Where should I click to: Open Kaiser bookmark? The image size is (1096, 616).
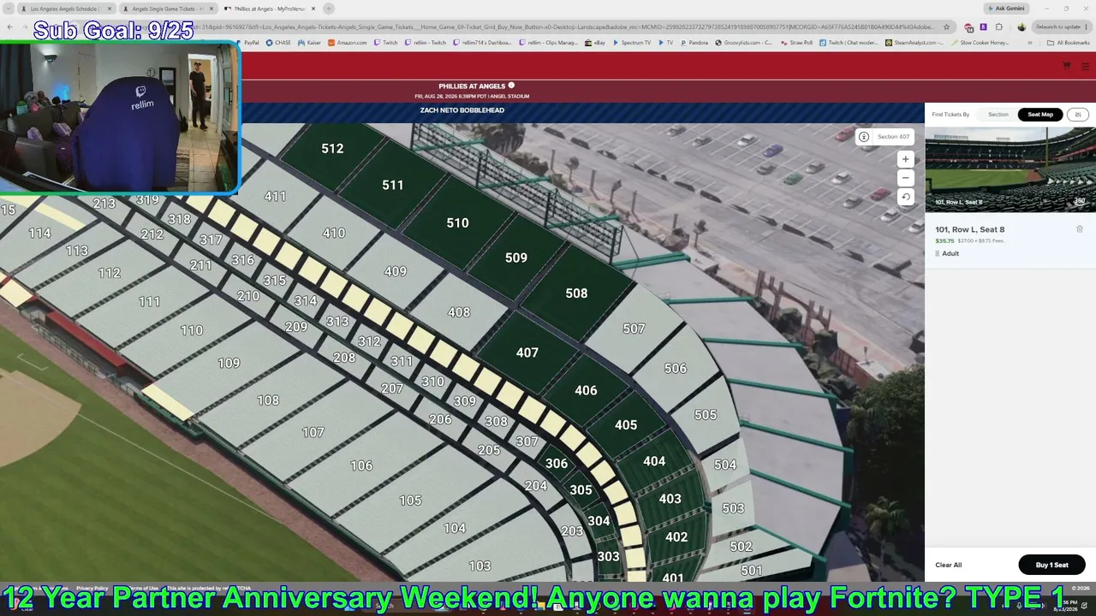(x=310, y=42)
